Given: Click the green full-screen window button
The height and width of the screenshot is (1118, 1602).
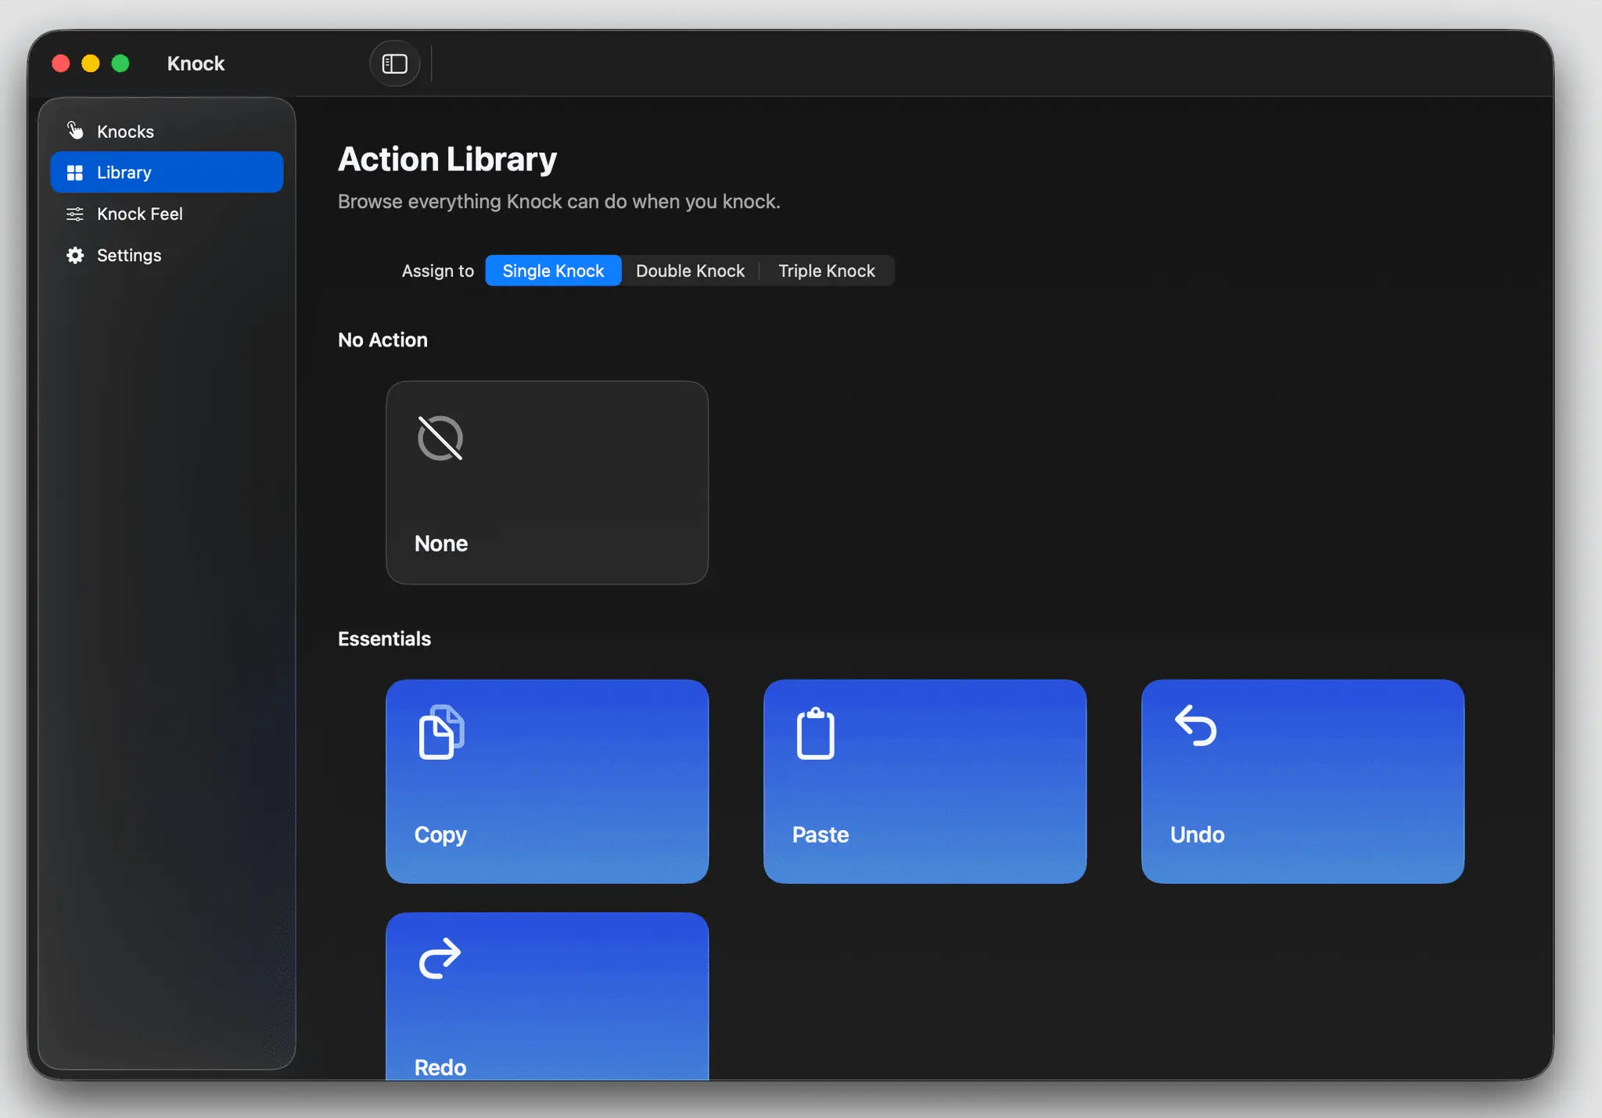Looking at the screenshot, I should pyautogui.click(x=120, y=63).
